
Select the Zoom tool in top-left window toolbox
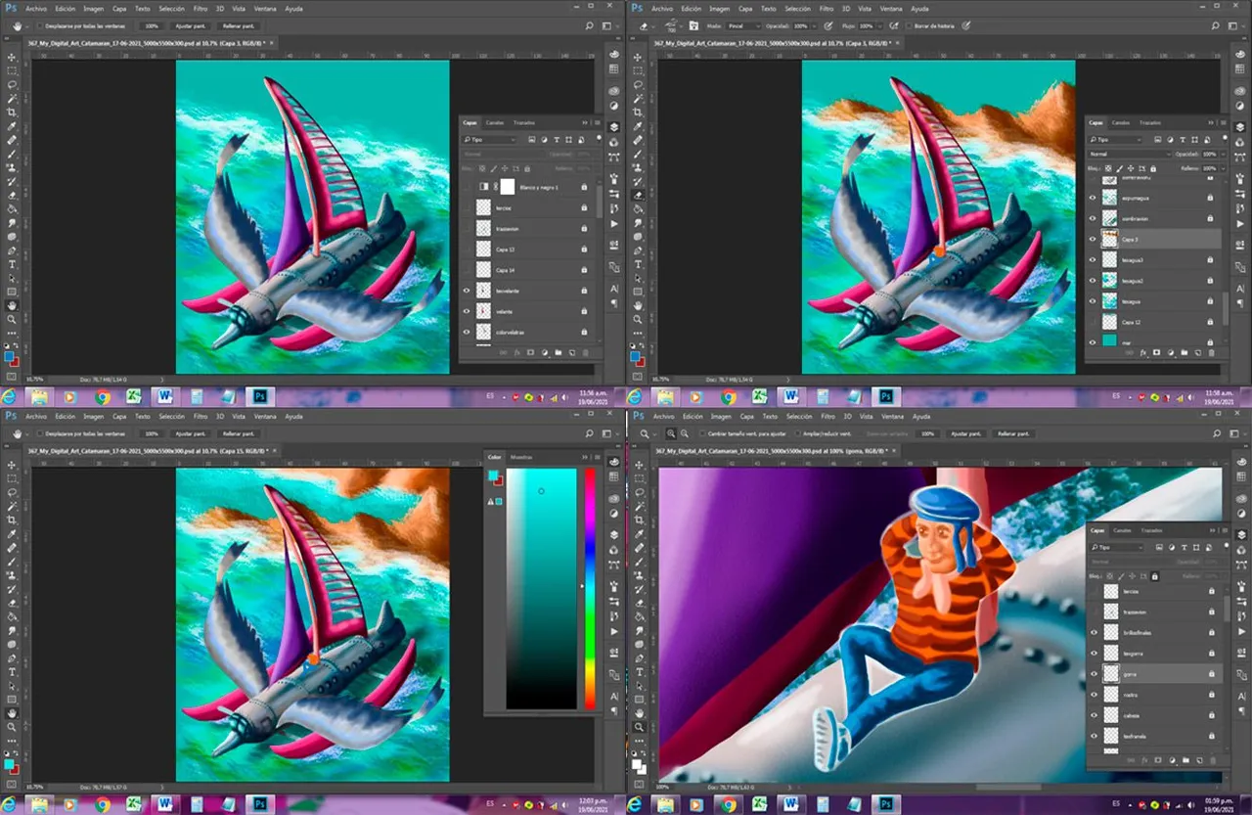[13, 319]
